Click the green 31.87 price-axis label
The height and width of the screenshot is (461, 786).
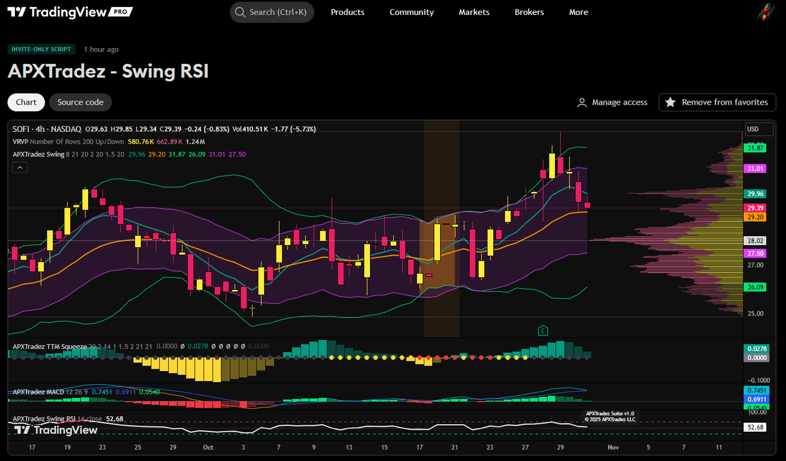(755, 148)
